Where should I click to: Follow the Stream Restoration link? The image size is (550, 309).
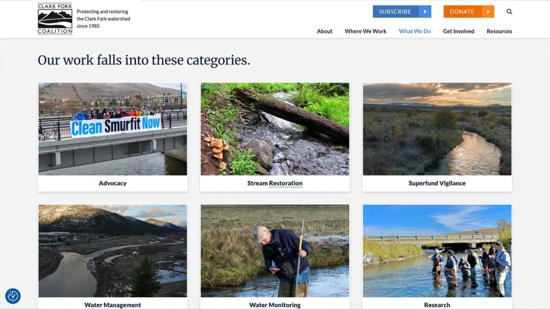[x=274, y=183]
